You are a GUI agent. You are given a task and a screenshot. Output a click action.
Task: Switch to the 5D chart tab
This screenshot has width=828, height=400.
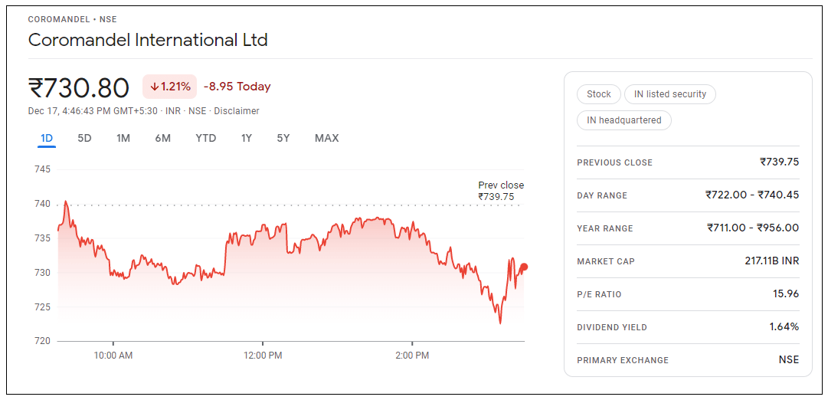click(x=84, y=138)
